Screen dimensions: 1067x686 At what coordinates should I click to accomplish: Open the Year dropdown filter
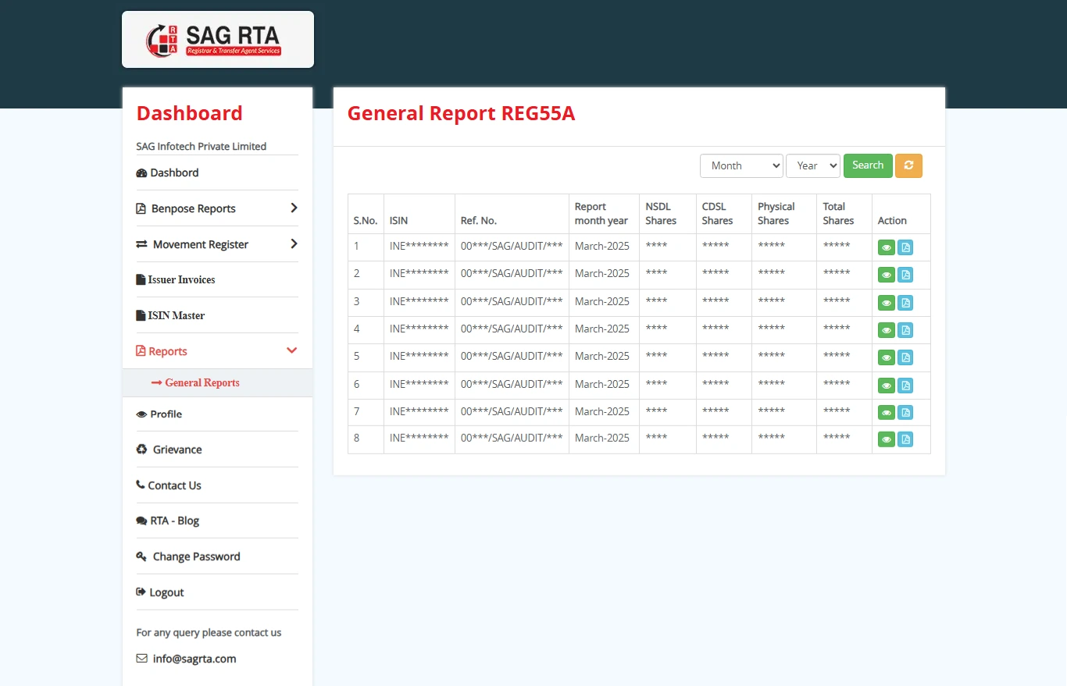point(812,165)
